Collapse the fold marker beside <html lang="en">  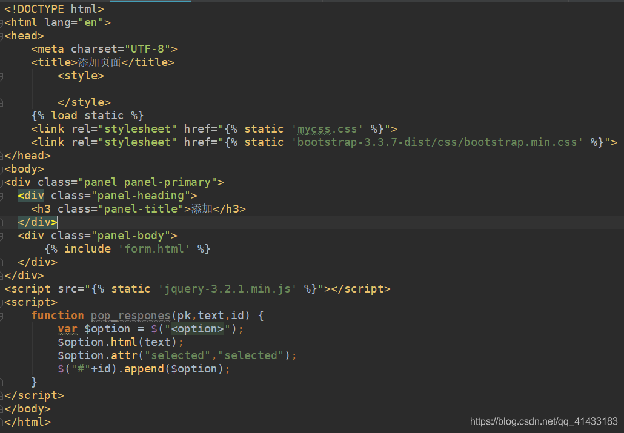[x=2, y=24]
